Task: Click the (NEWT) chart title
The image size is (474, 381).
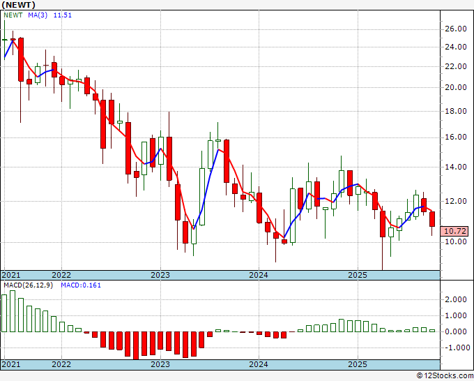Action: [18, 5]
